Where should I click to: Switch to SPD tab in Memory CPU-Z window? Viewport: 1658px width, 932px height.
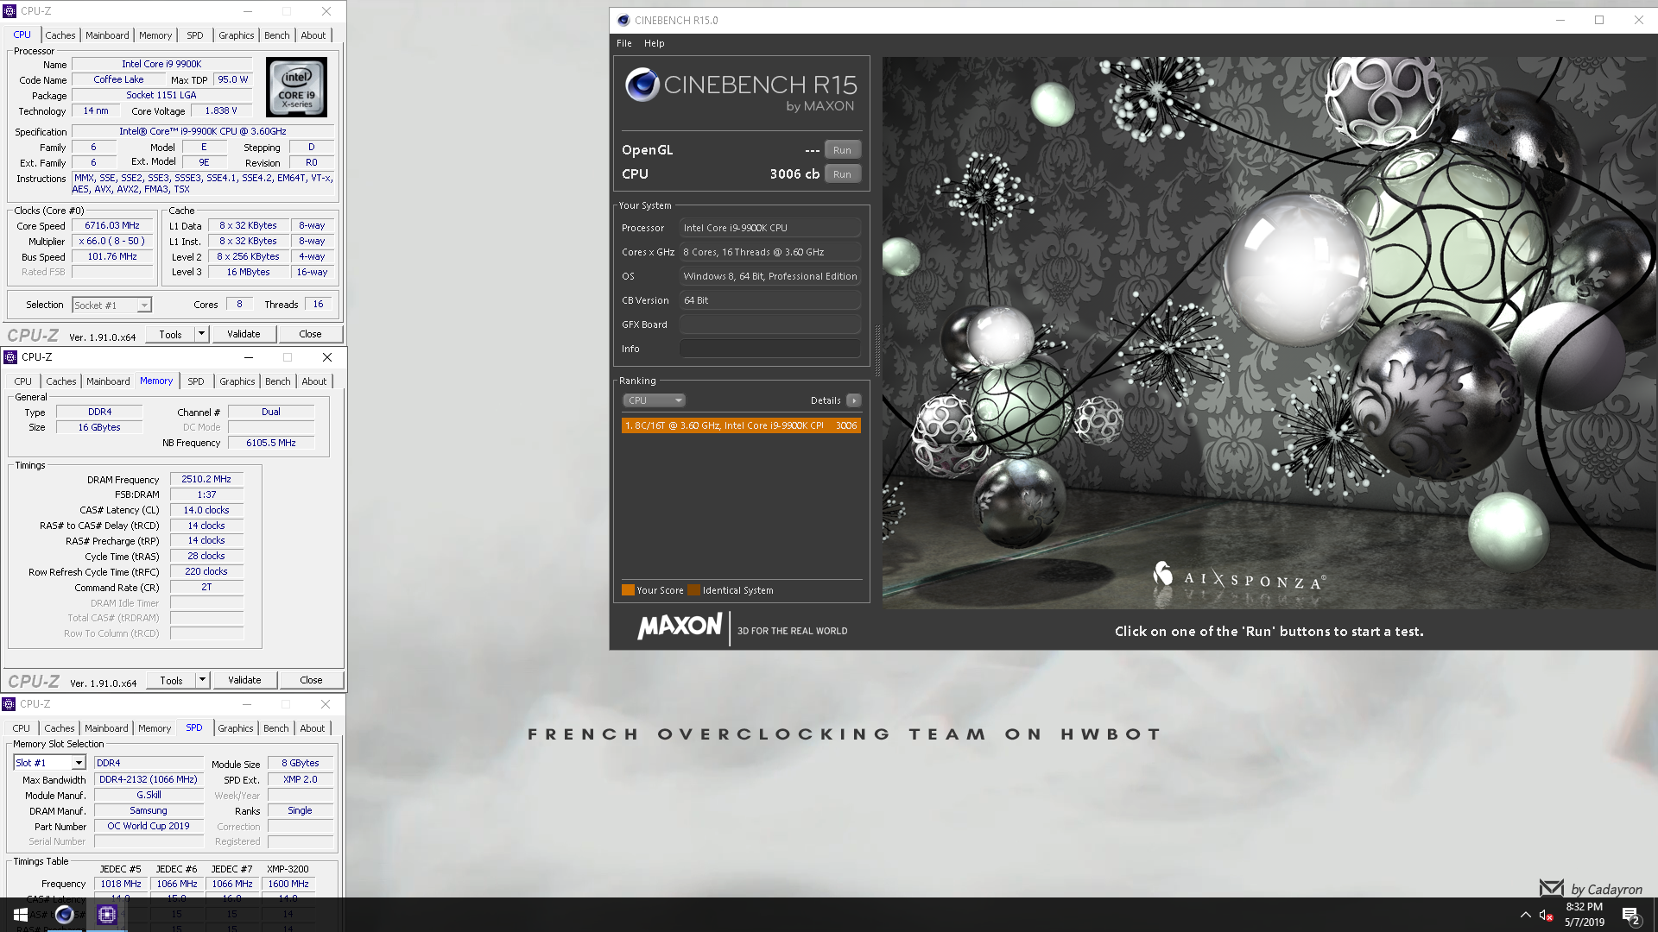[x=196, y=381]
